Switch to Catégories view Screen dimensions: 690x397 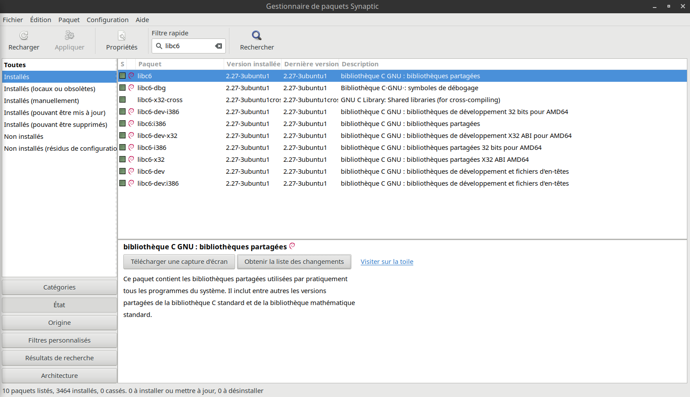[x=60, y=287]
